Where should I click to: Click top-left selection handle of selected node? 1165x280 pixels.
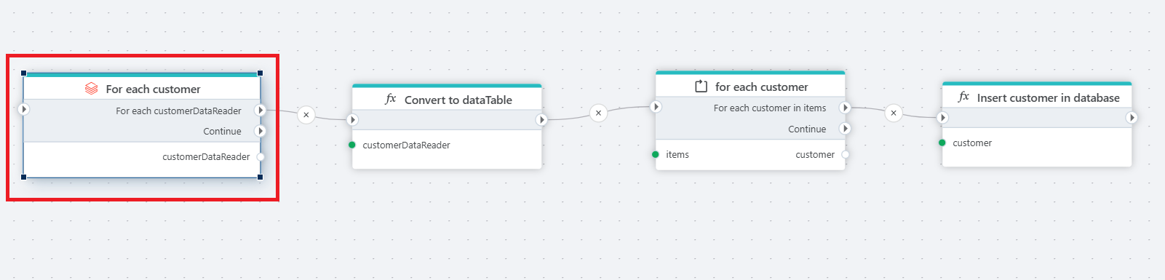(24, 73)
